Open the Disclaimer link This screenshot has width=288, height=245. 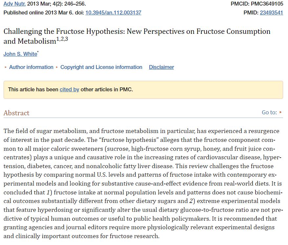pyautogui.click(x=161, y=67)
